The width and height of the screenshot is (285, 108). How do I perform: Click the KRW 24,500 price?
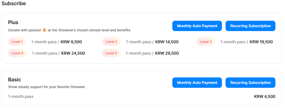coord(73,53)
